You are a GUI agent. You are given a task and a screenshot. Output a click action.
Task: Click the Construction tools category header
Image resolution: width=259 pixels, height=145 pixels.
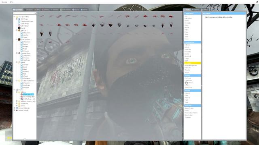(x=193, y=42)
